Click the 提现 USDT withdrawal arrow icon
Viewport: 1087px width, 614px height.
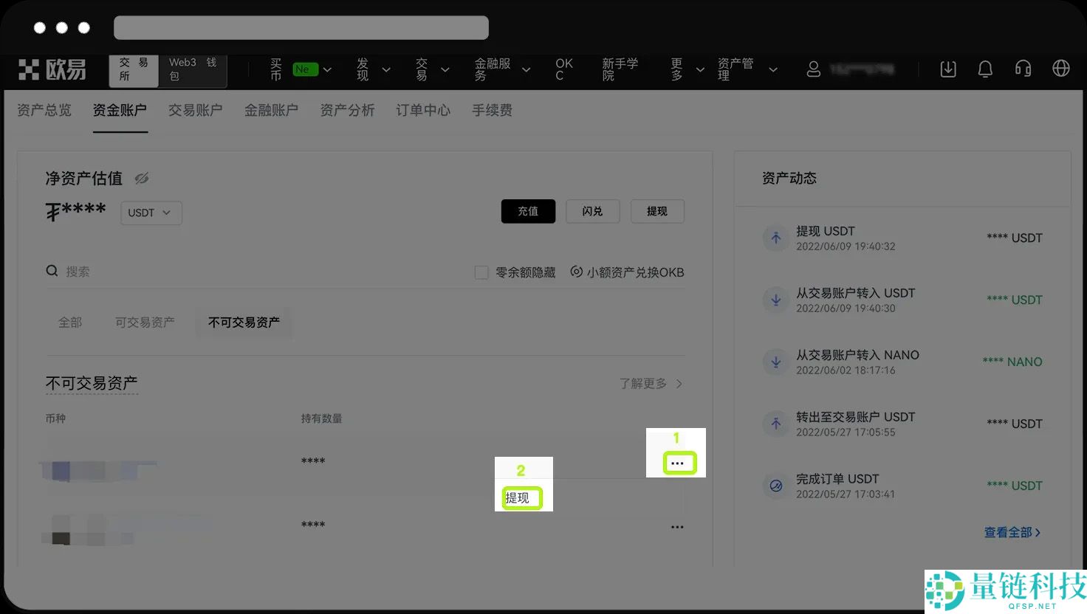(775, 238)
